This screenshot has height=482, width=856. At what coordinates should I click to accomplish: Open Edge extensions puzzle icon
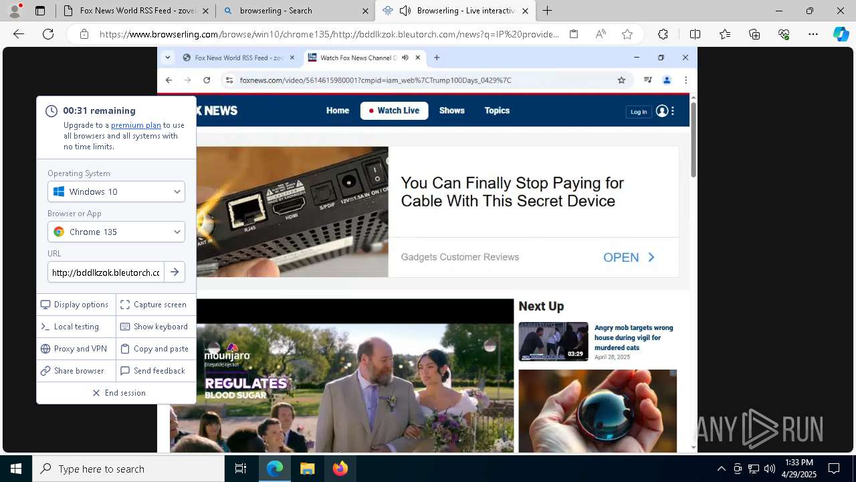coord(663,34)
